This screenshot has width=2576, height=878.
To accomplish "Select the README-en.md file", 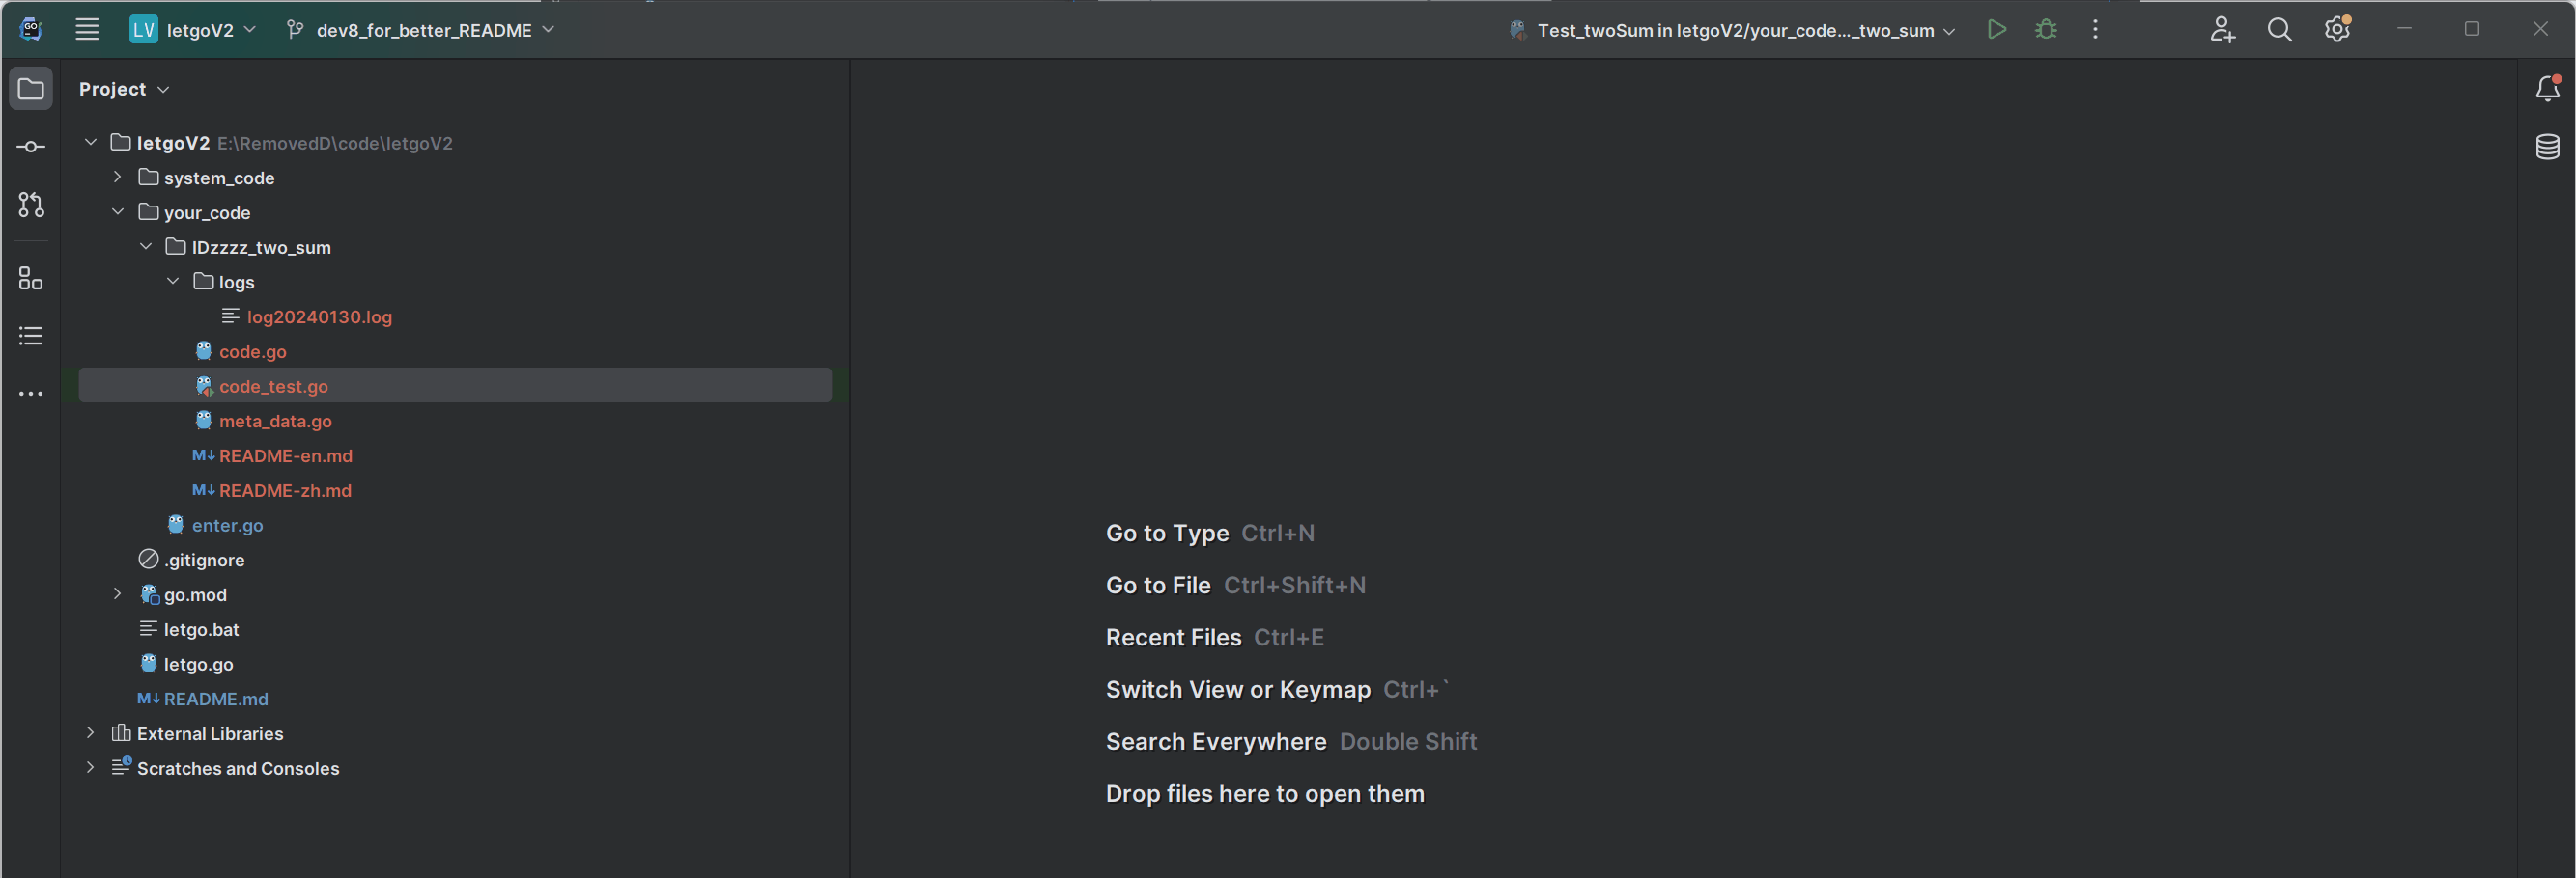I will (286, 455).
